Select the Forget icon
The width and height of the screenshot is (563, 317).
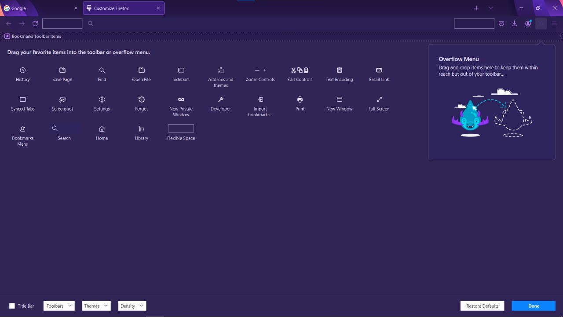tap(142, 100)
